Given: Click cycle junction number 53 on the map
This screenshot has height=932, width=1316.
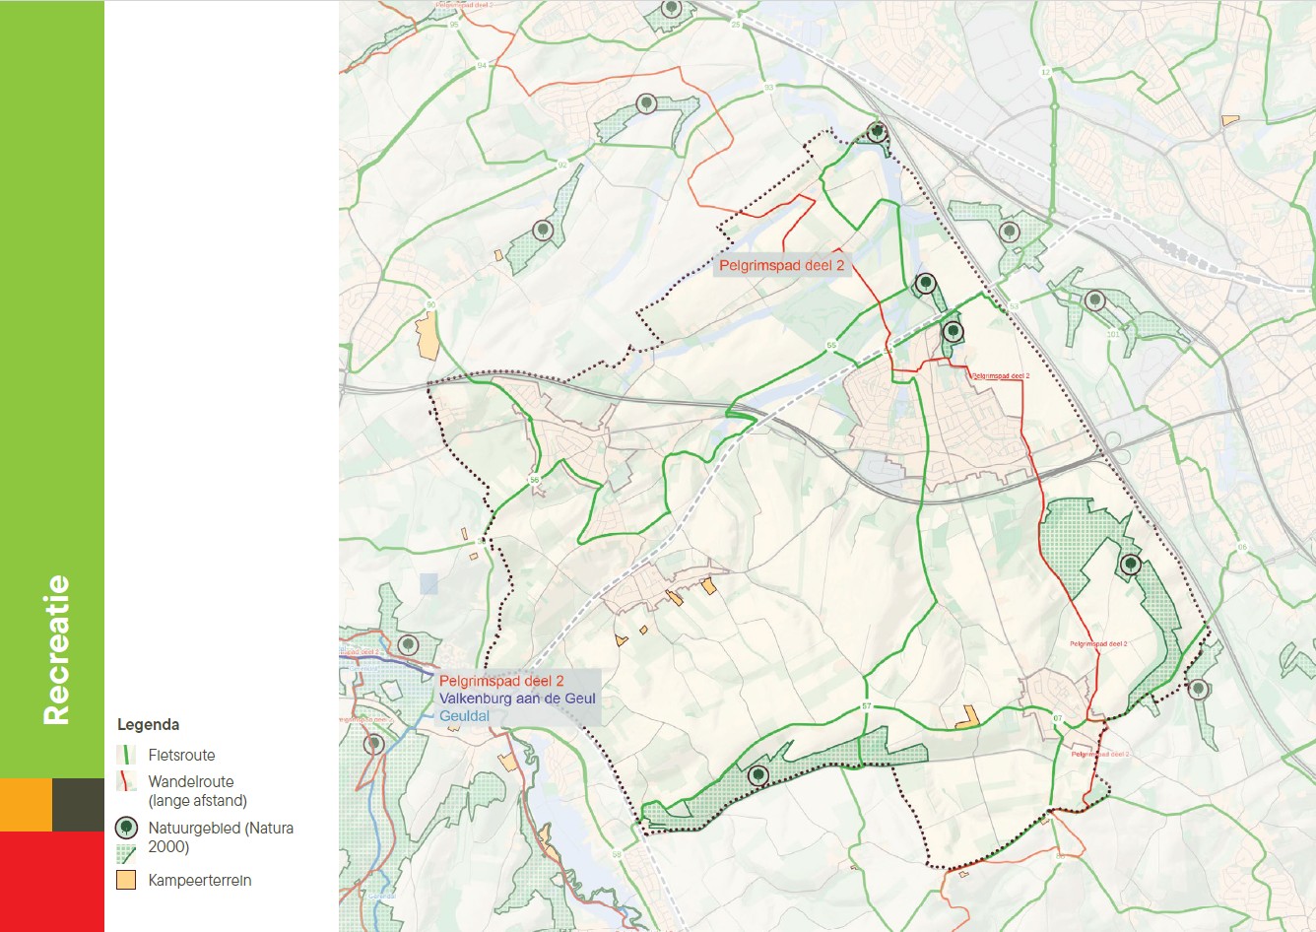Looking at the screenshot, I should click(1014, 307).
